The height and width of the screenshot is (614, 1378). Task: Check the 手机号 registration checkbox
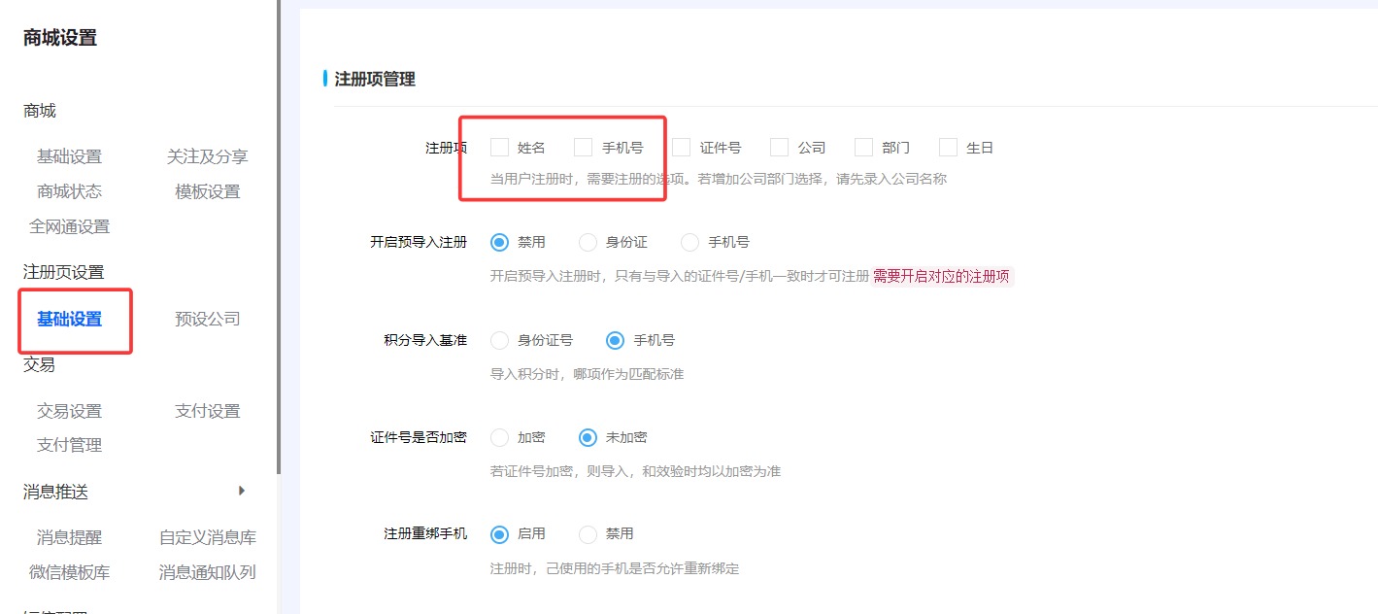coord(583,147)
